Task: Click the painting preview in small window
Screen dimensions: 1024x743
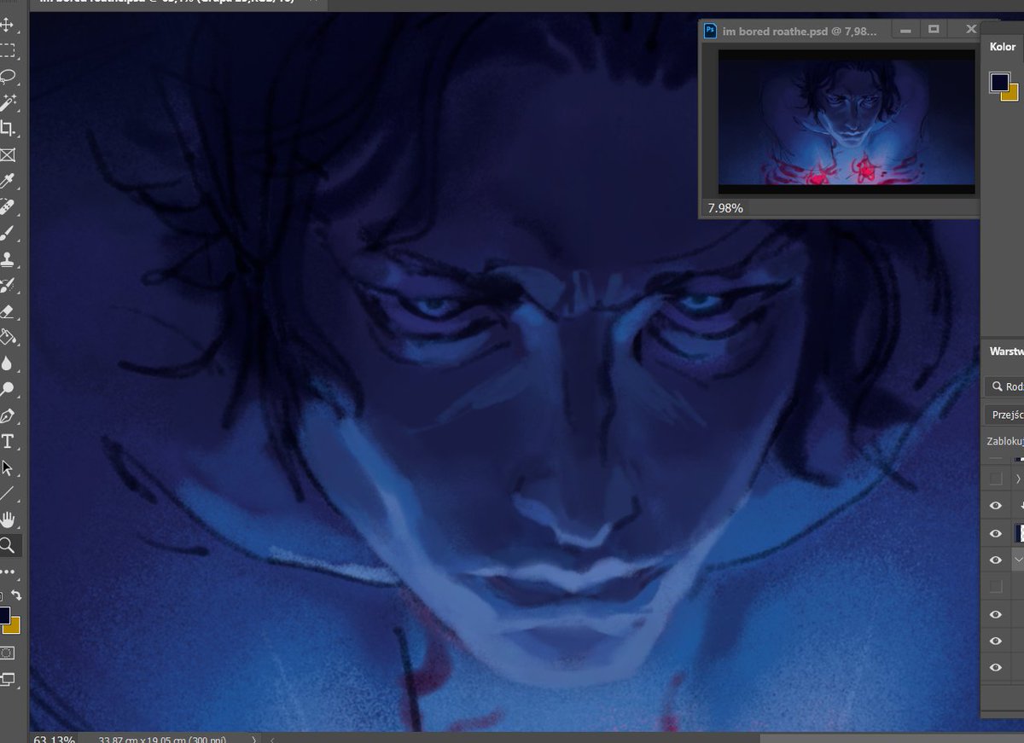Action: (847, 120)
